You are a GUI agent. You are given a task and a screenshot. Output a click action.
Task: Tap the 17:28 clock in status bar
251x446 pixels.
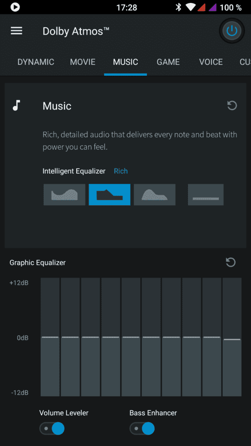(x=126, y=7)
